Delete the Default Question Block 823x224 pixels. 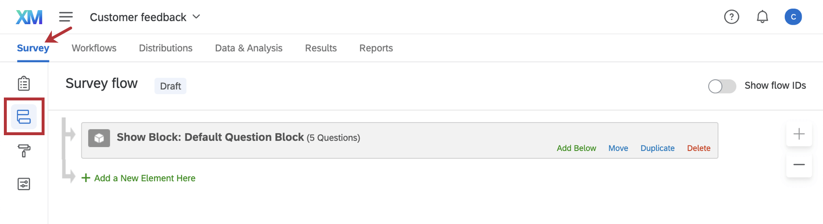pyautogui.click(x=699, y=148)
